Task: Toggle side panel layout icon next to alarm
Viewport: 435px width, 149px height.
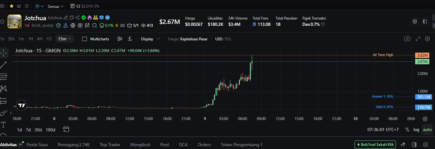Action: click(x=425, y=21)
